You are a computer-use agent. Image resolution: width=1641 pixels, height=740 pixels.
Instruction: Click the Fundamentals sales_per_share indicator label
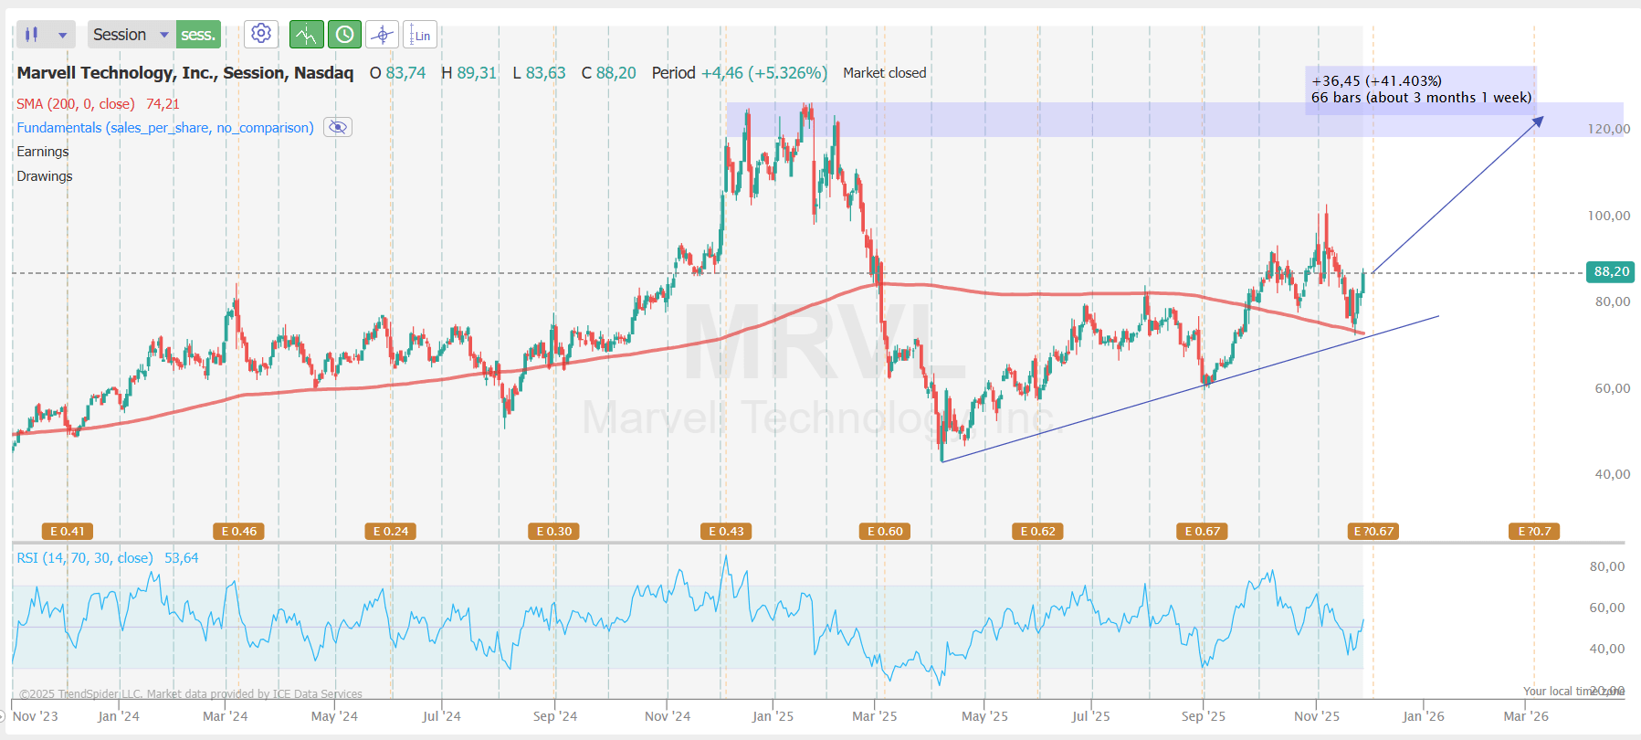click(165, 128)
